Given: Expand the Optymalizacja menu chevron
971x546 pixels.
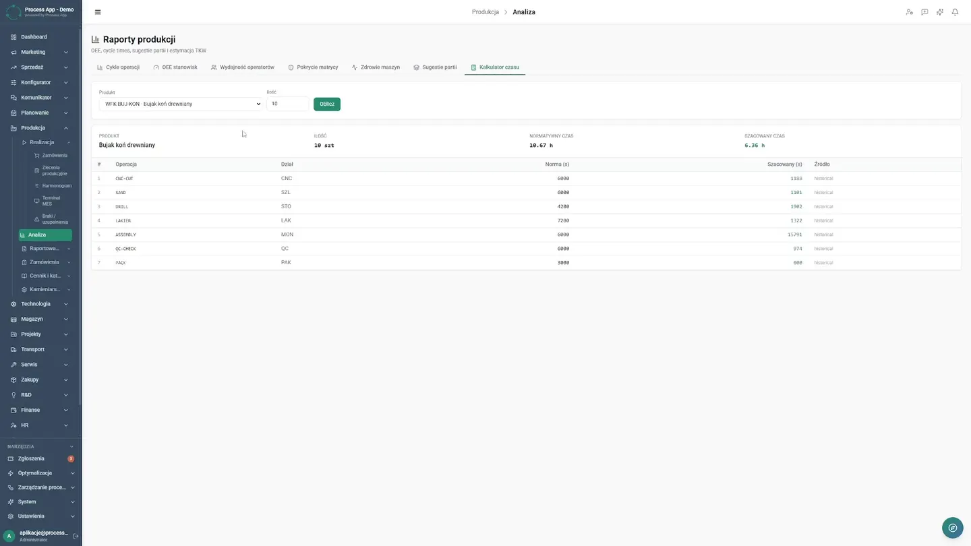Looking at the screenshot, I should (73, 473).
